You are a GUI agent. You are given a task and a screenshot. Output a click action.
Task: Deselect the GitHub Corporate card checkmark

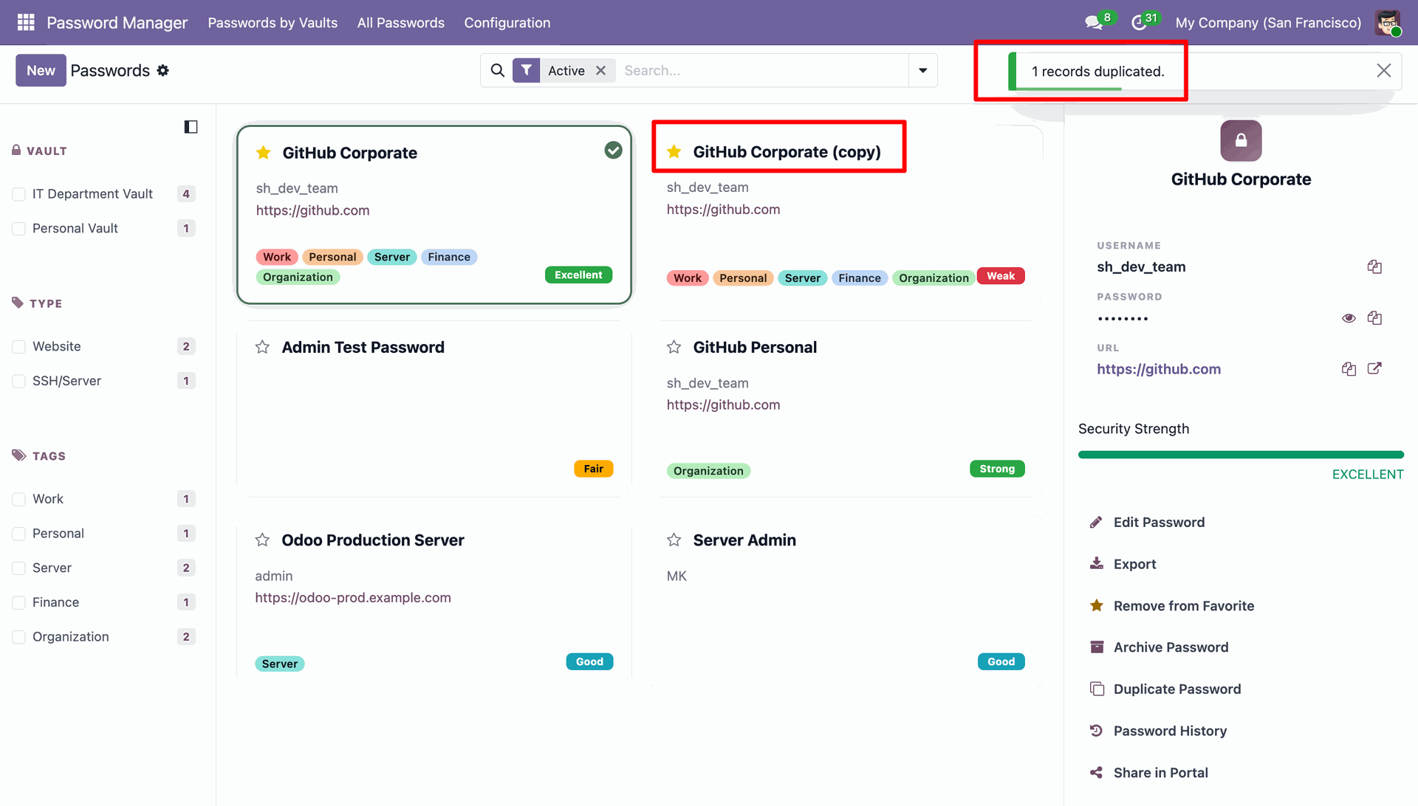tap(613, 151)
